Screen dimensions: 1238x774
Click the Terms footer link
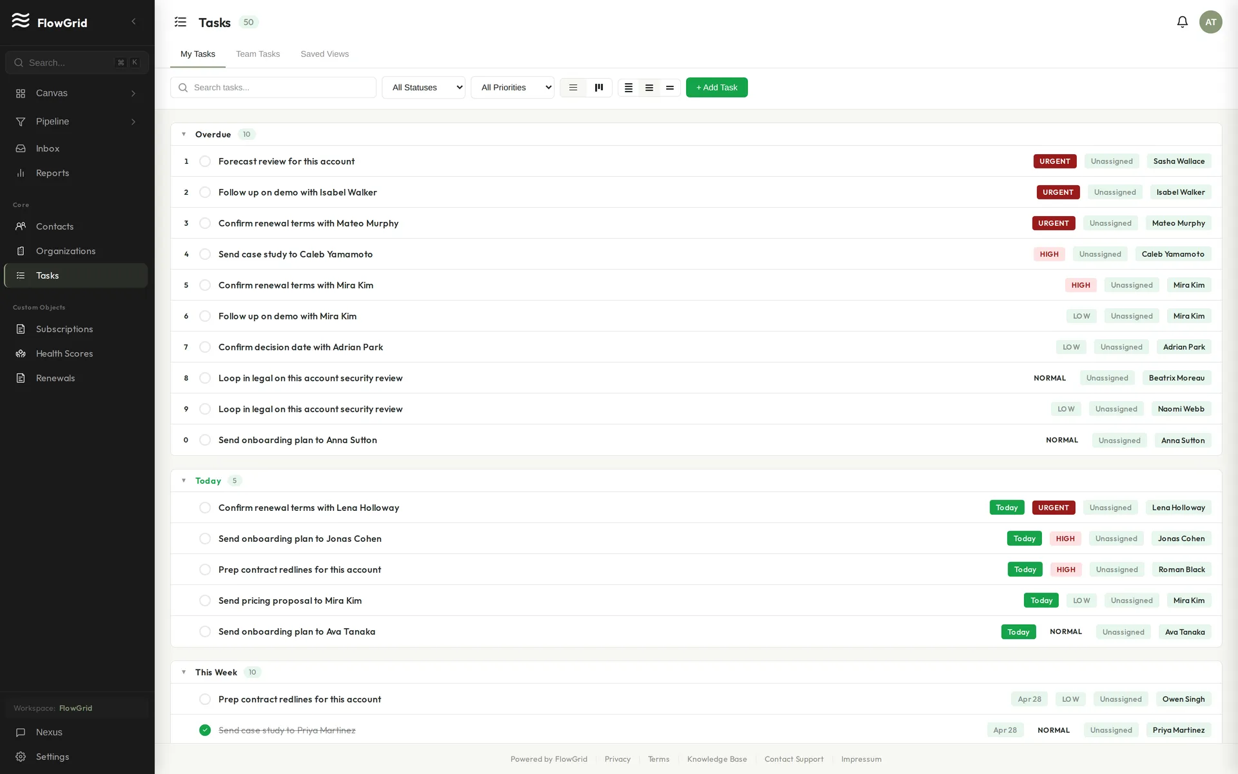click(658, 759)
